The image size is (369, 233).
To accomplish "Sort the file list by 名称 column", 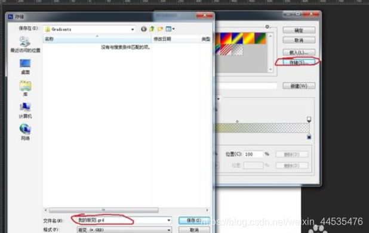I will coord(97,39).
